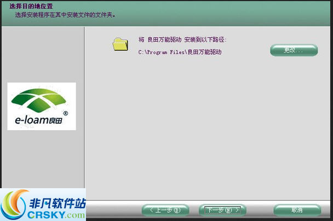Go back with 上一步(B) button

[x=165, y=210]
